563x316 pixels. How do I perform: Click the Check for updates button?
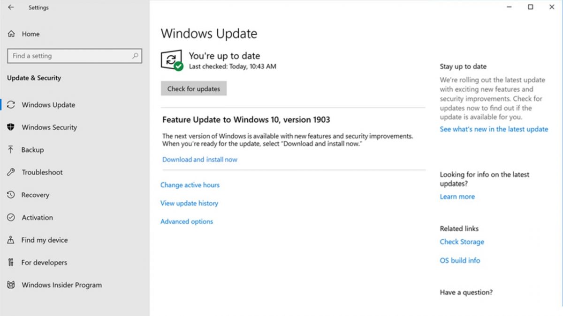click(x=194, y=88)
